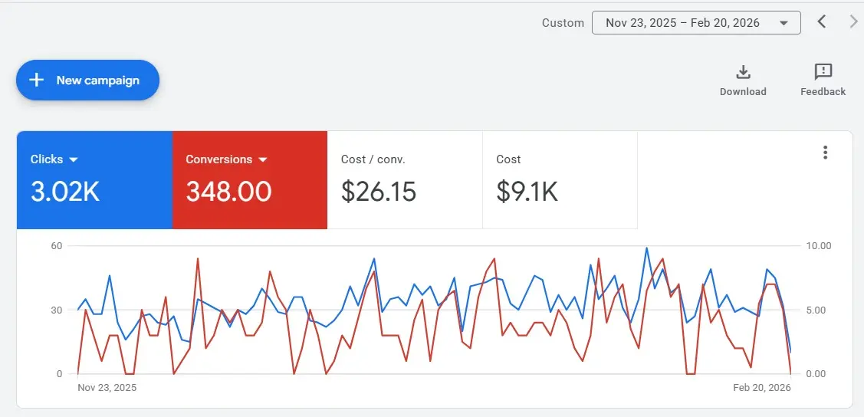Click the chart's Feb 20, 2026 axis label
The width and height of the screenshot is (864, 417).
tap(761, 388)
